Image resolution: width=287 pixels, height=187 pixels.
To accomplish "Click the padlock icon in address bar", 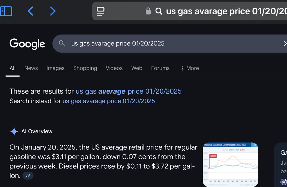I will pyautogui.click(x=148, y=11).
